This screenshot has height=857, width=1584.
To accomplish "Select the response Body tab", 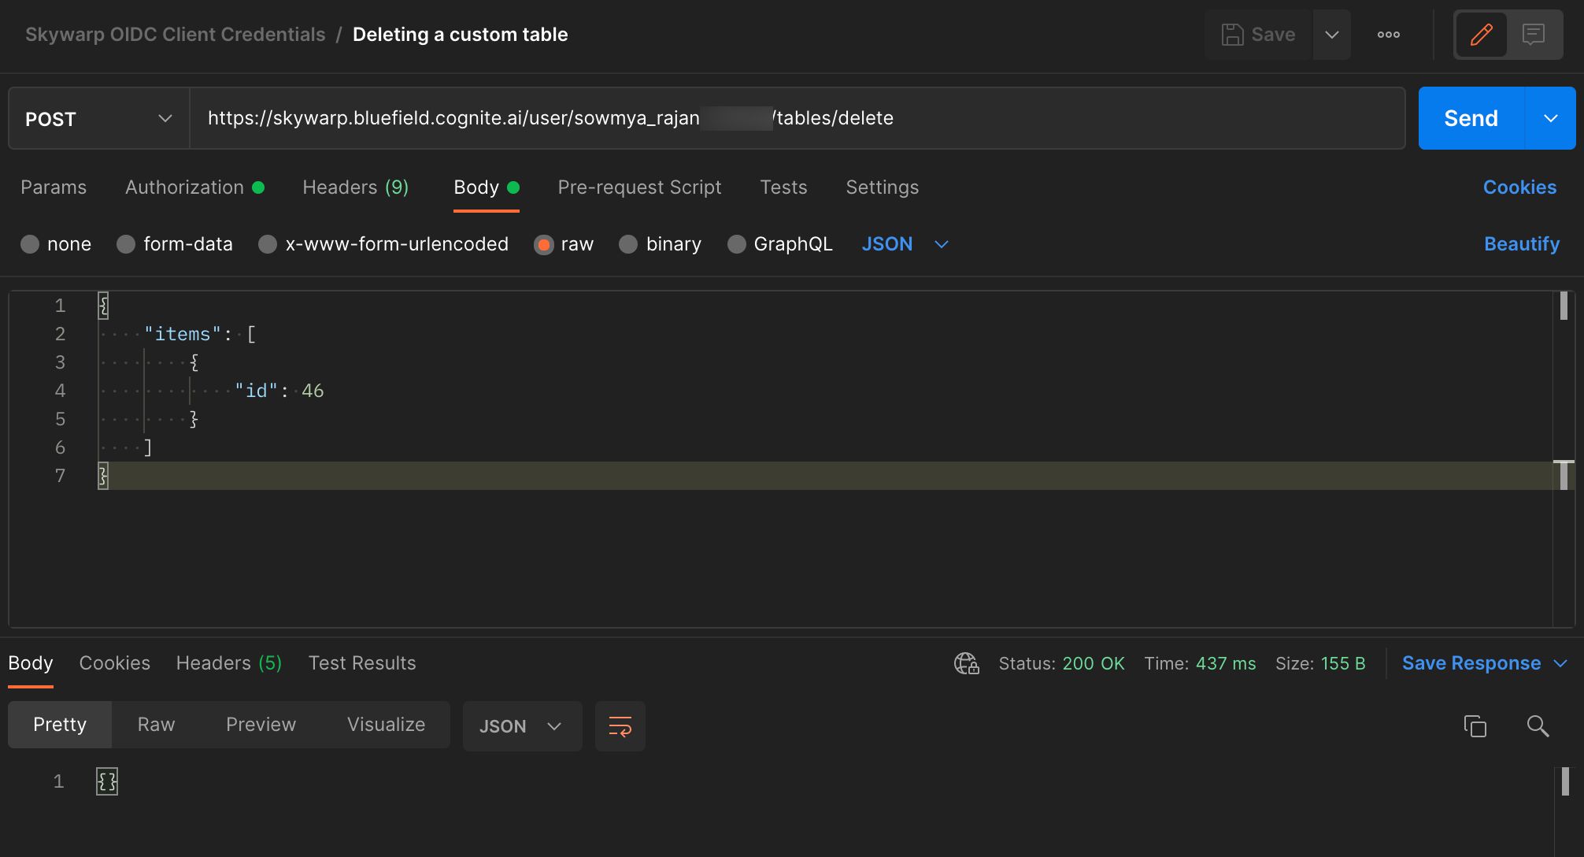I will 31,663.
